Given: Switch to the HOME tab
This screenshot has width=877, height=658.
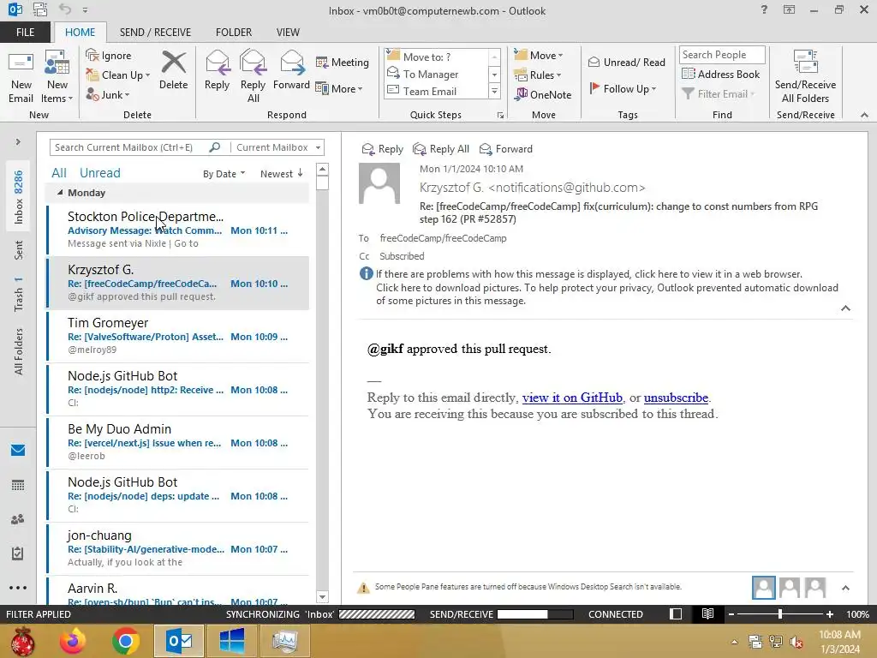Looking at the screenshot, I should tap(80, 32).
